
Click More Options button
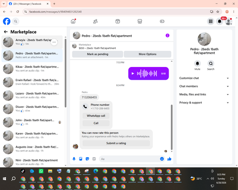[148, 54]
